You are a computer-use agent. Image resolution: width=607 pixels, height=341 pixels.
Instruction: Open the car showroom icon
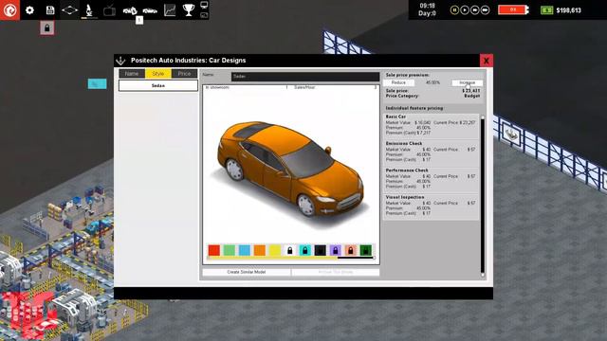(130, 10)
